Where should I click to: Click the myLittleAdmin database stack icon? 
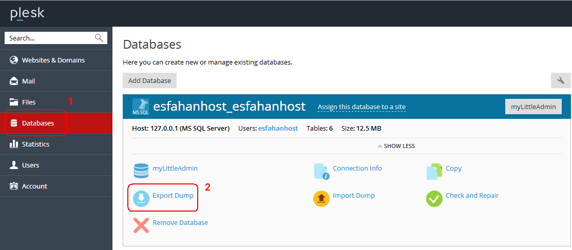141,172
